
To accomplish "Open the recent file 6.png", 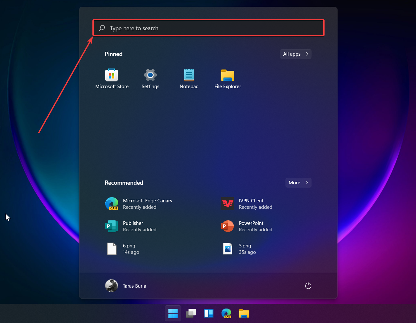I will [129, 249].
